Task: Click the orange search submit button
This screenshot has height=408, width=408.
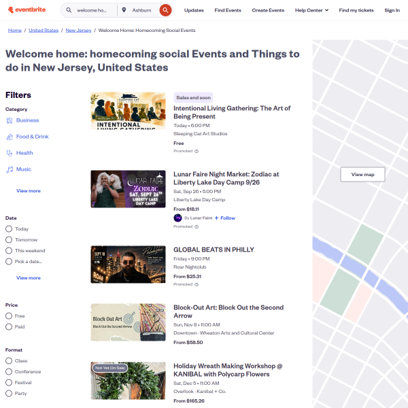Action: click(x=165, y=10)
